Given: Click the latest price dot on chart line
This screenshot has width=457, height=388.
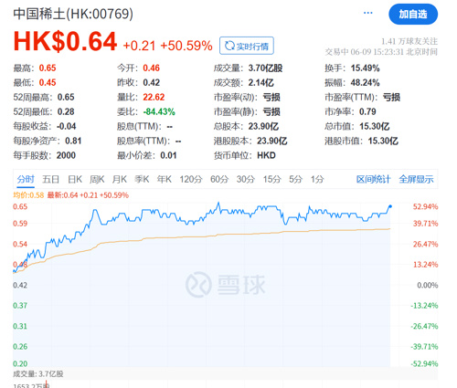Looking at the screenshot, I should tap(390, 206).
